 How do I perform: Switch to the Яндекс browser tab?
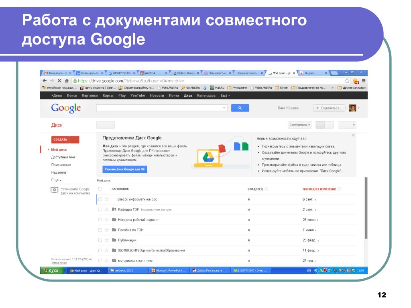(x=313, y=73)
